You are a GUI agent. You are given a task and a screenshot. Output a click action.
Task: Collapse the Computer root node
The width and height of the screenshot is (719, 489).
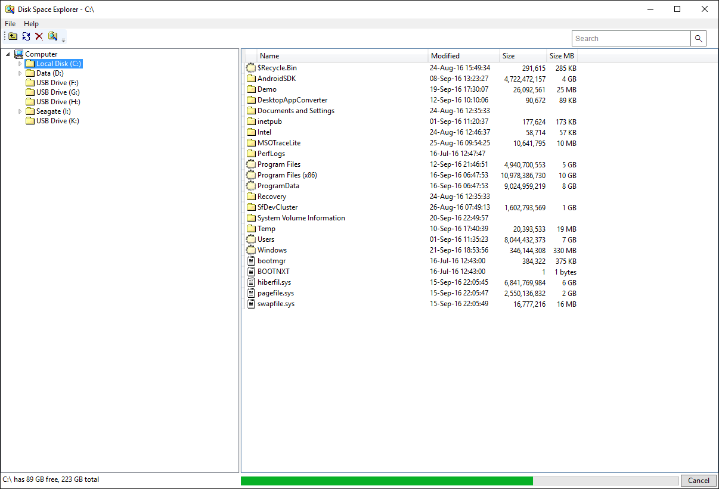8,54
